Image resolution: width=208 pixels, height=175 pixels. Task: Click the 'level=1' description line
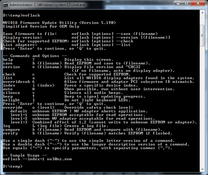click(78, 115)
